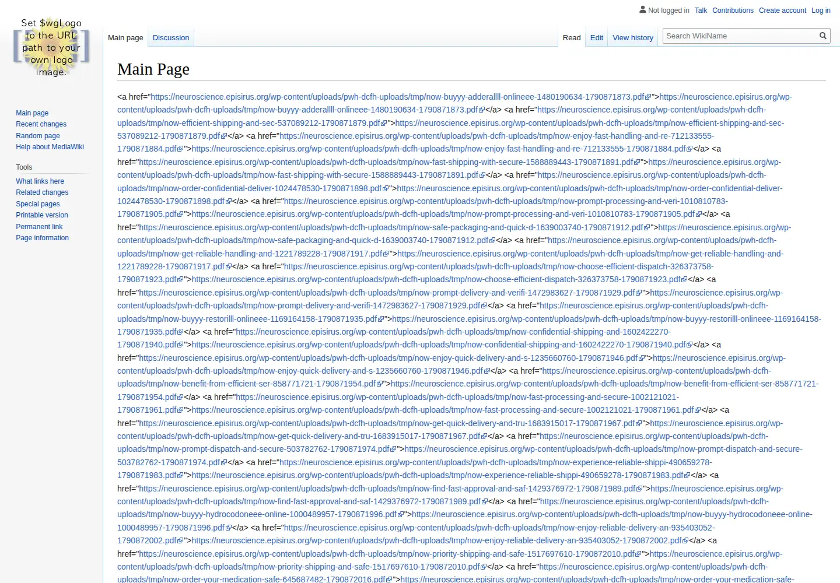The height and width of the screenshot is (583, 840).
Task: Focus the Search WikiName field
Action: [x=741, y=36]
